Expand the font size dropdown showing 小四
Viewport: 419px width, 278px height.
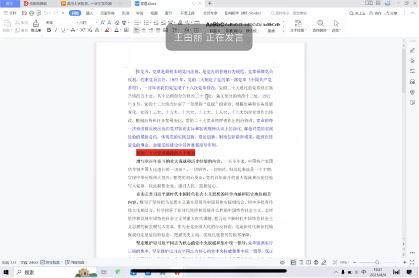point(87,23)
